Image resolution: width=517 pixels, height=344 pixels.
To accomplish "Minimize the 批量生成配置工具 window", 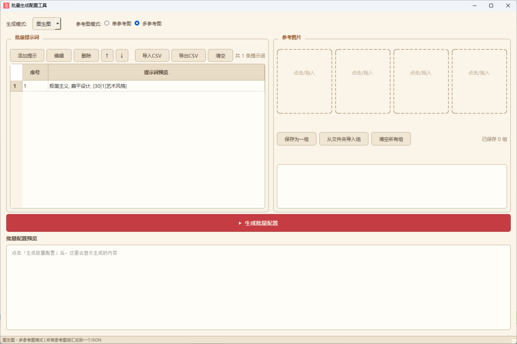I will coord(474,5).
